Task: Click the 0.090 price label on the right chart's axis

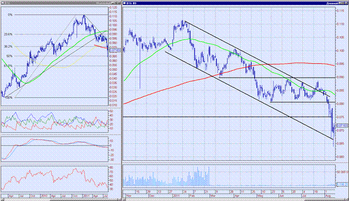Action: click(x=340, y=77)
